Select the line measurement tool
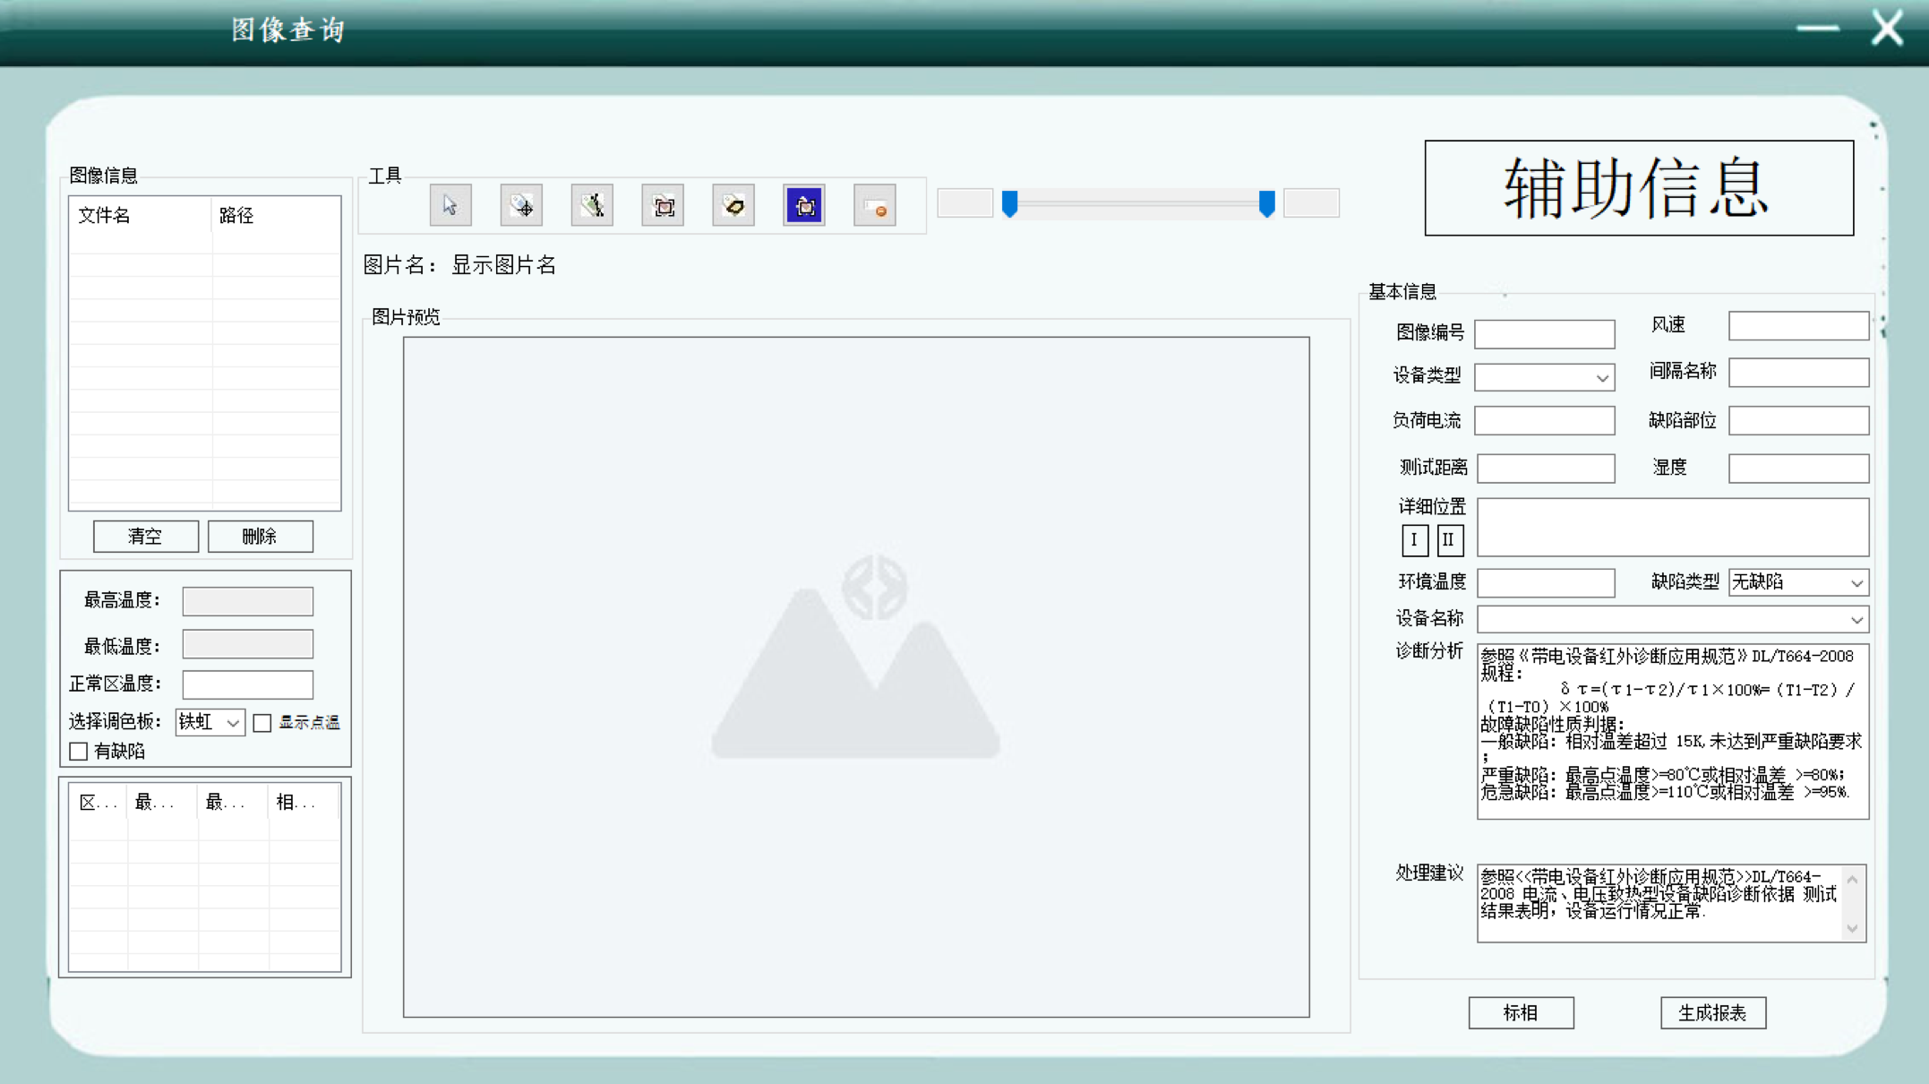The height and width of the screenshot is (1084, 1929). [592, 206]
